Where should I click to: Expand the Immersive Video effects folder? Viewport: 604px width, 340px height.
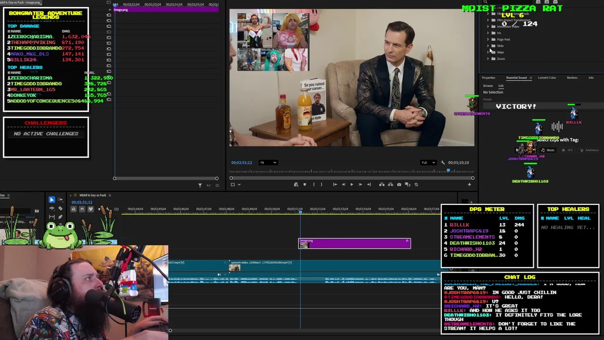(x=488, y=26)
